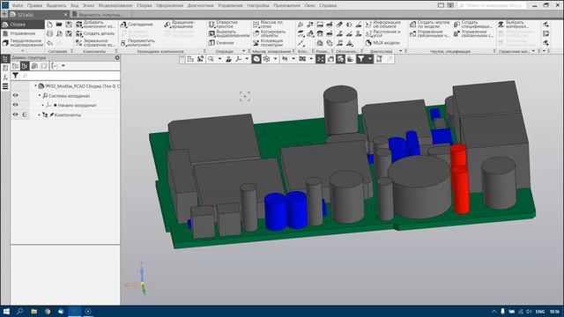Click the Save diskette icon

(69, 25)
